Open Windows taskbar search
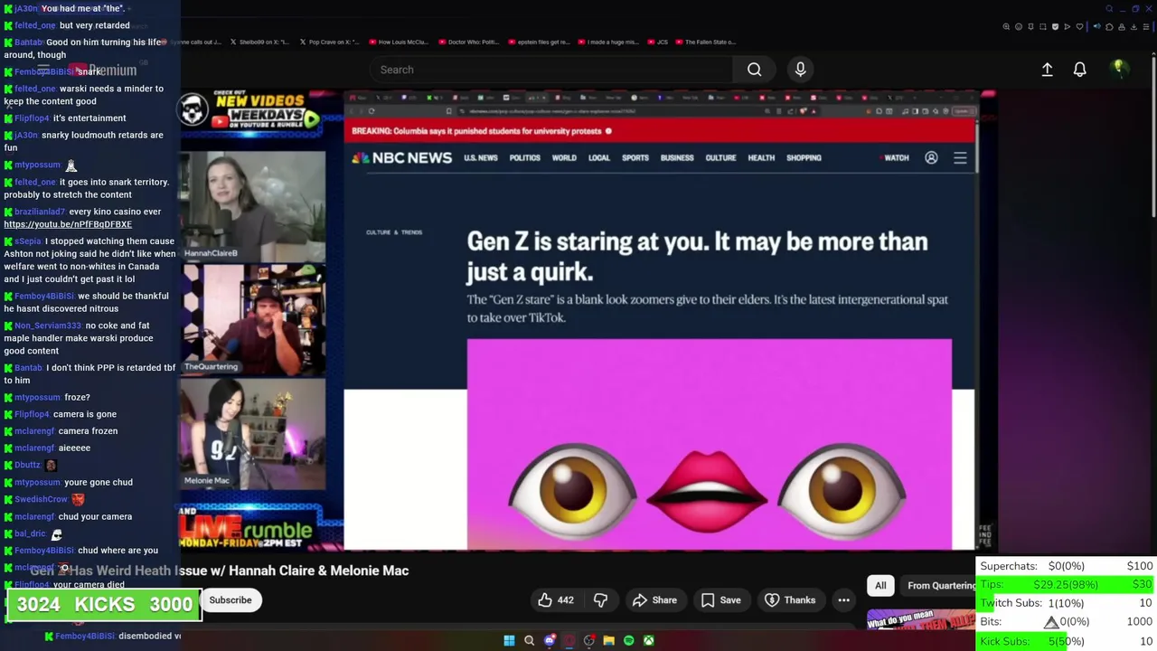Viewport: 1157px width, 651px height. (529, 641)
